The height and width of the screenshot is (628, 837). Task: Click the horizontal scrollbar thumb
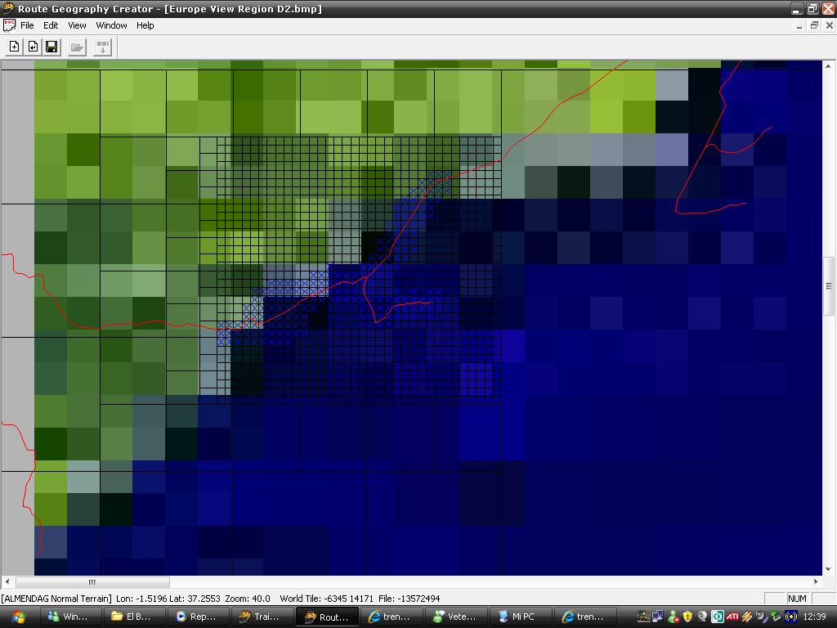92,582
